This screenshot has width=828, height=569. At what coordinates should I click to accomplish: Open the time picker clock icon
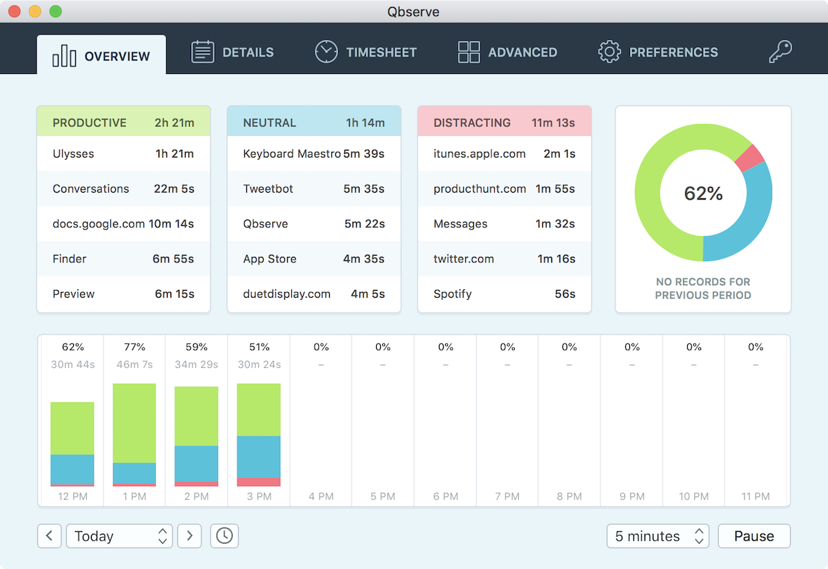click(x=224, y=536)
